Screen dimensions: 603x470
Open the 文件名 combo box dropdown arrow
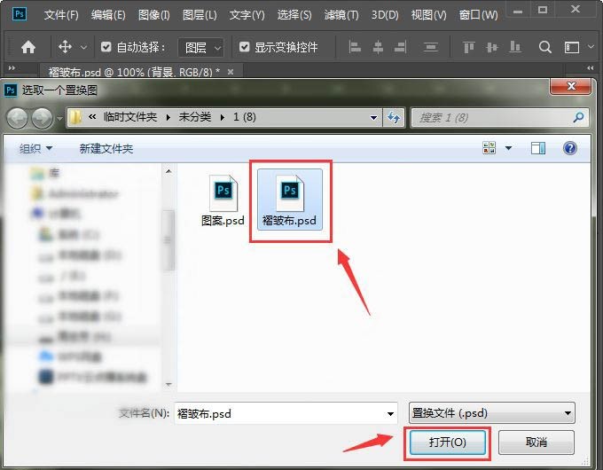coord(390,414)
